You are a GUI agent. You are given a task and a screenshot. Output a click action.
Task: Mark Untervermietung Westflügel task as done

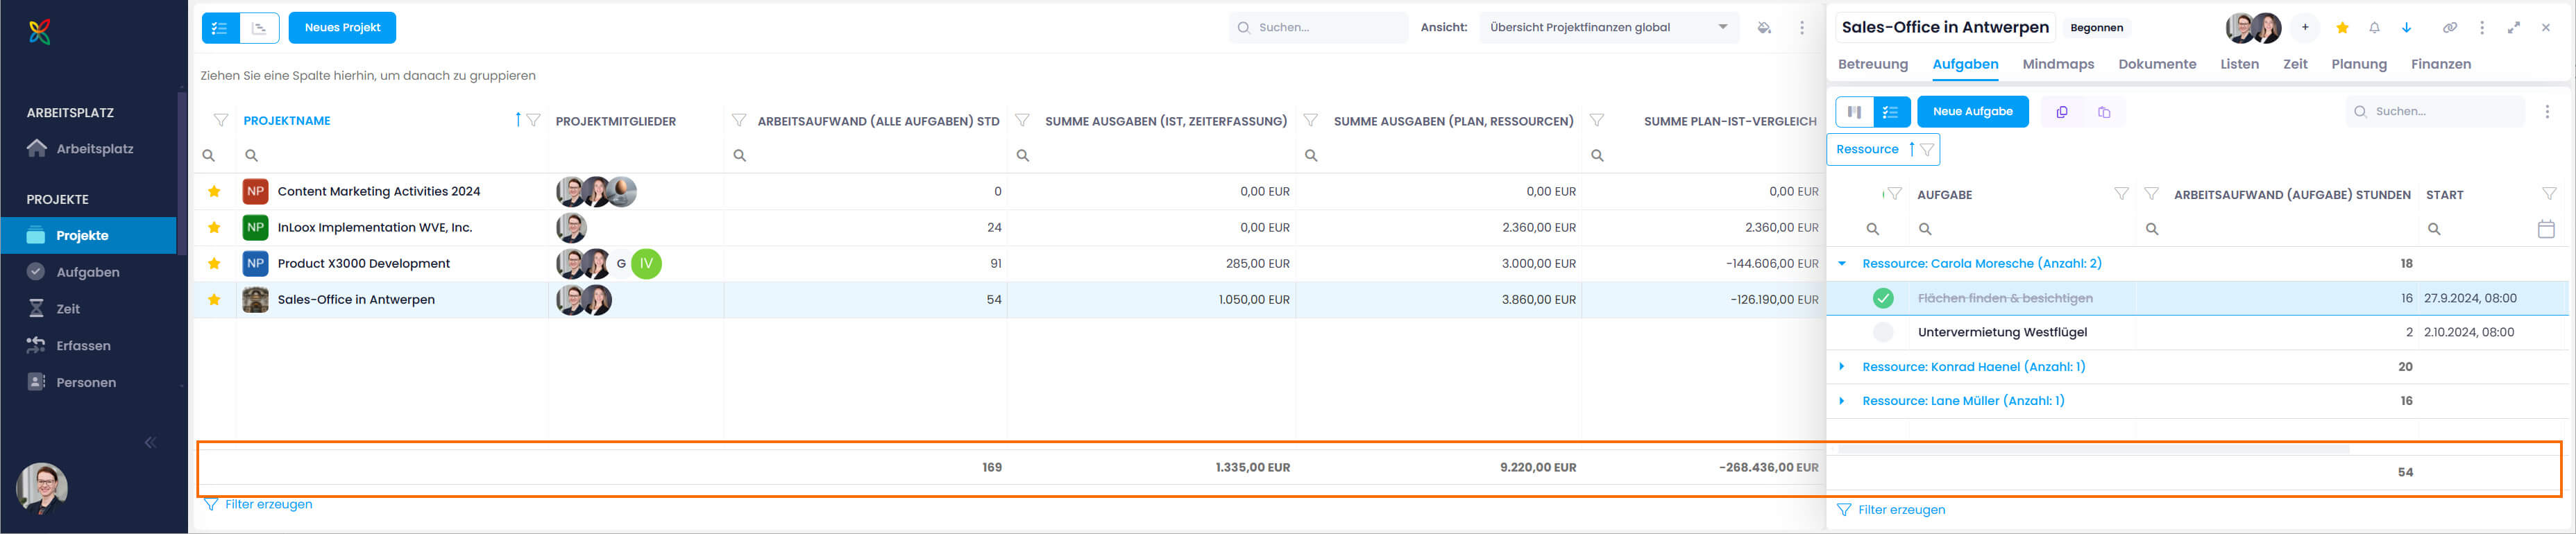[1882, 332]
